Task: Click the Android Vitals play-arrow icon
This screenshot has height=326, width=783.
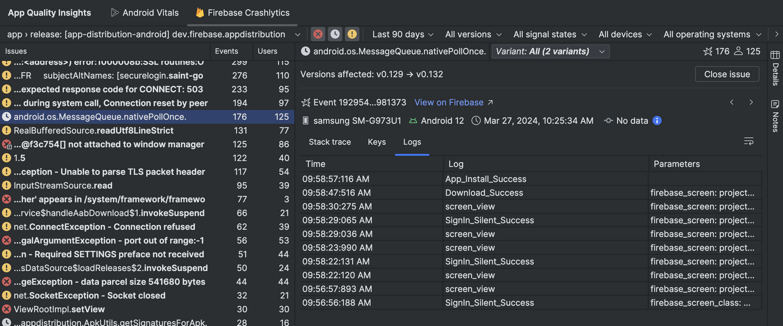Action: click(114, 12)
